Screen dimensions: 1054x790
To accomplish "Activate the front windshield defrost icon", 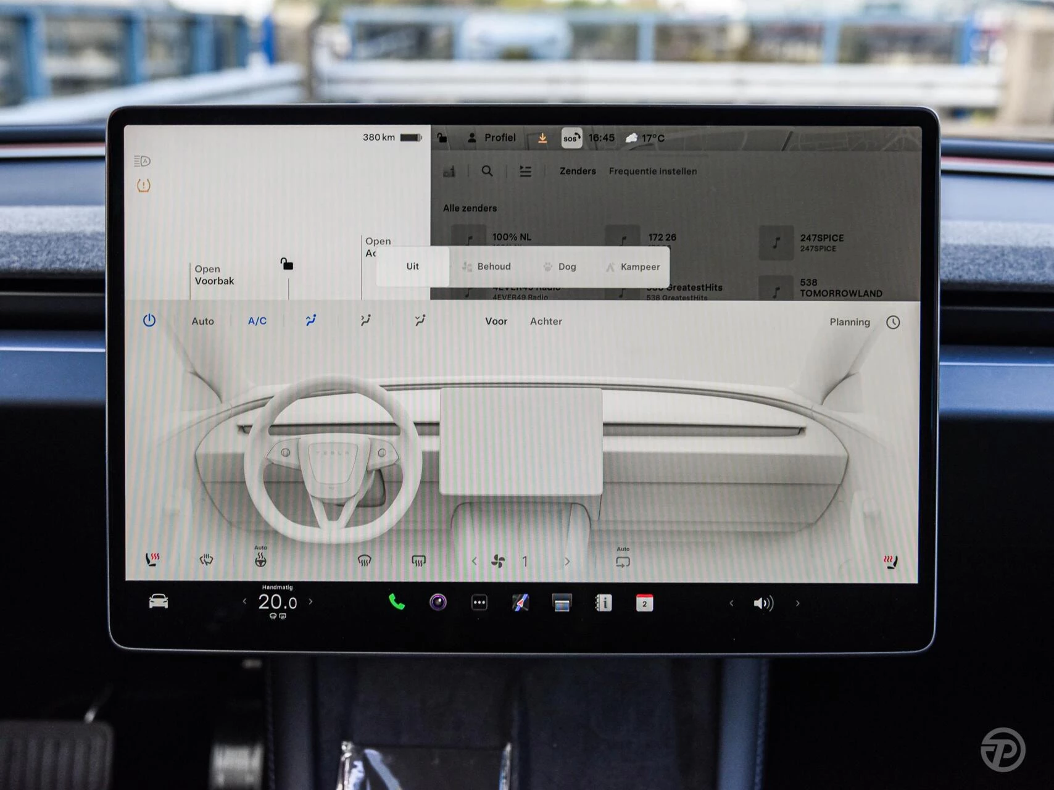I will [x=365, y=560].
